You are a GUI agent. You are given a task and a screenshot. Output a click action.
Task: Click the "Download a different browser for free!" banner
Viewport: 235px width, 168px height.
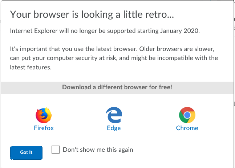click(117, 87)
